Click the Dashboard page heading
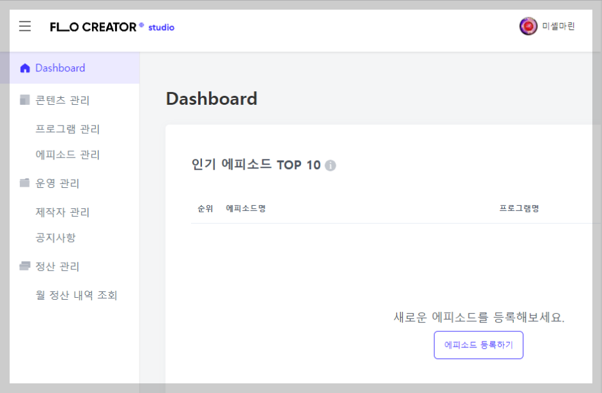This screenshot has width=602, height=393. tap(212, 98)
